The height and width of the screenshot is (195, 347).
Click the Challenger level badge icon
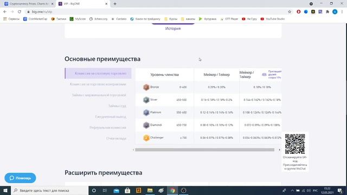coord(146,138)
